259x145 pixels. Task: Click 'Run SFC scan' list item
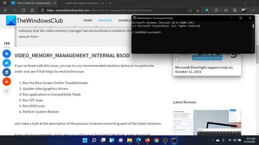click(32, 100)
